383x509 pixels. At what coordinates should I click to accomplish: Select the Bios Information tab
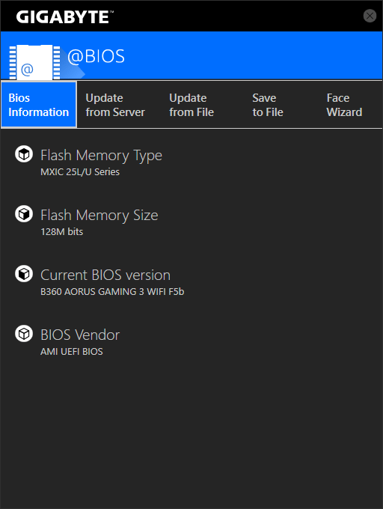click(x=39, y=105)
